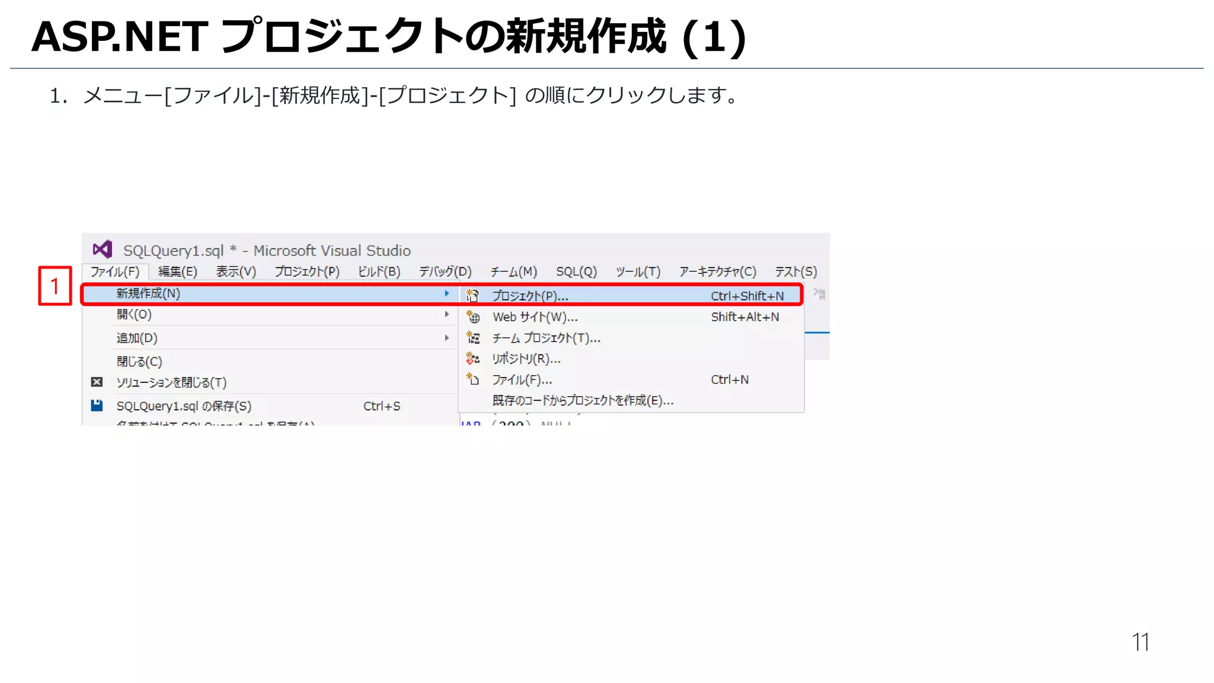Image resolution: width=1214 pixels, height=683 pixels.
Task: Expand the 新規作成(N) submenu arrow
Action: 447,293
